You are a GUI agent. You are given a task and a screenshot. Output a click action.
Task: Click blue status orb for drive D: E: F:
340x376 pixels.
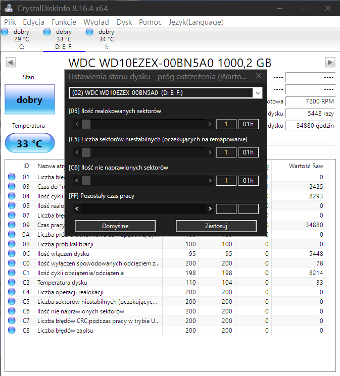pos(47,32)
